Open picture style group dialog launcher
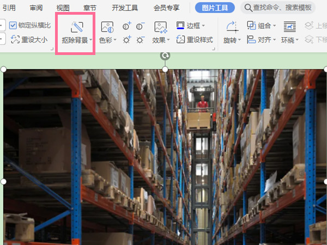Screen dimensions: 327x245 tap(214, 49)
